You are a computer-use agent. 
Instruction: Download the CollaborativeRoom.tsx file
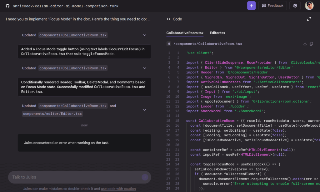[x=305, y=44]
